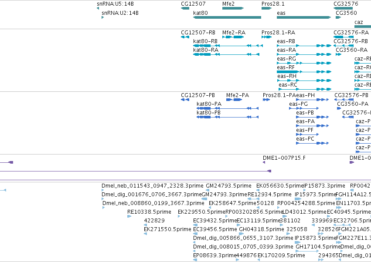Click the EC39456.5prime EST
Viewport: 371px width, 262px height.
[195, 234]
